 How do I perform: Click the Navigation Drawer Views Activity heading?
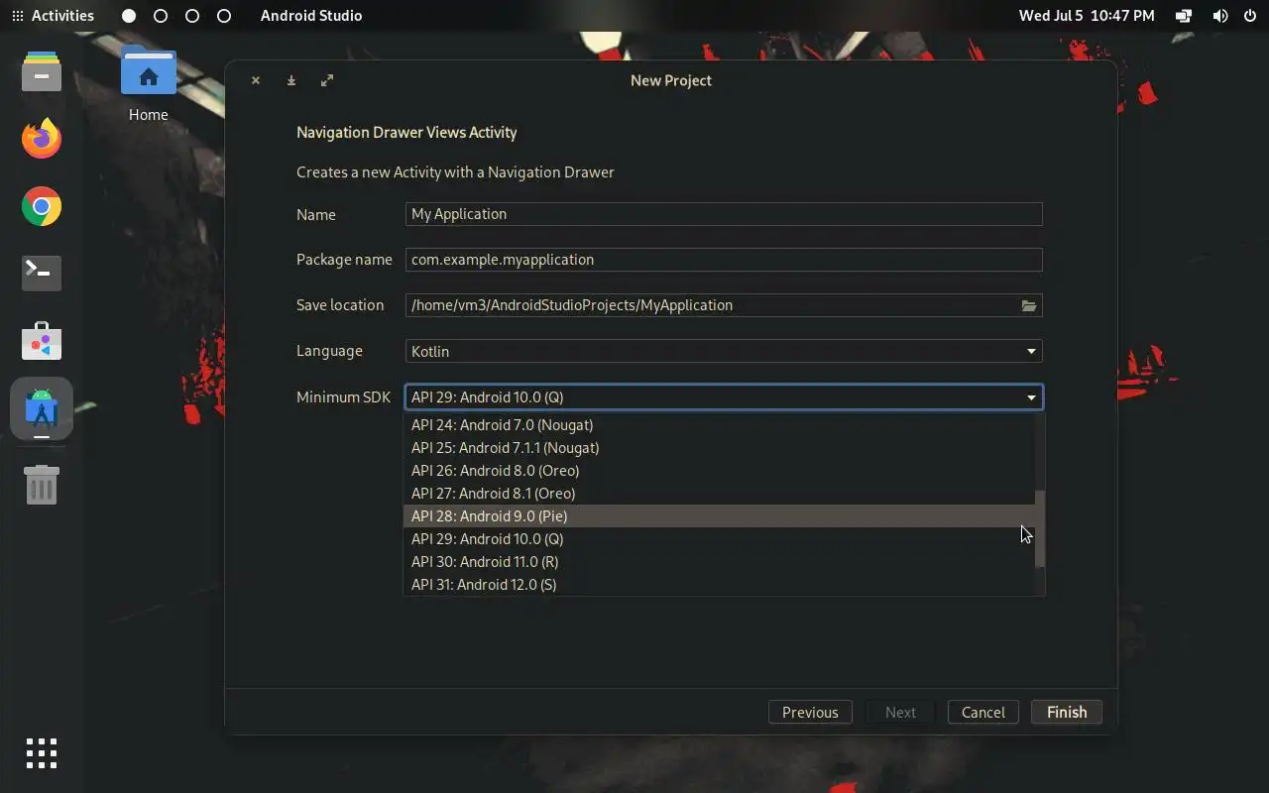(406, 132)
